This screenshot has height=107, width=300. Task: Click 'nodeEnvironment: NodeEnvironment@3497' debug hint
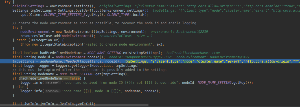[x=213, y=57]
